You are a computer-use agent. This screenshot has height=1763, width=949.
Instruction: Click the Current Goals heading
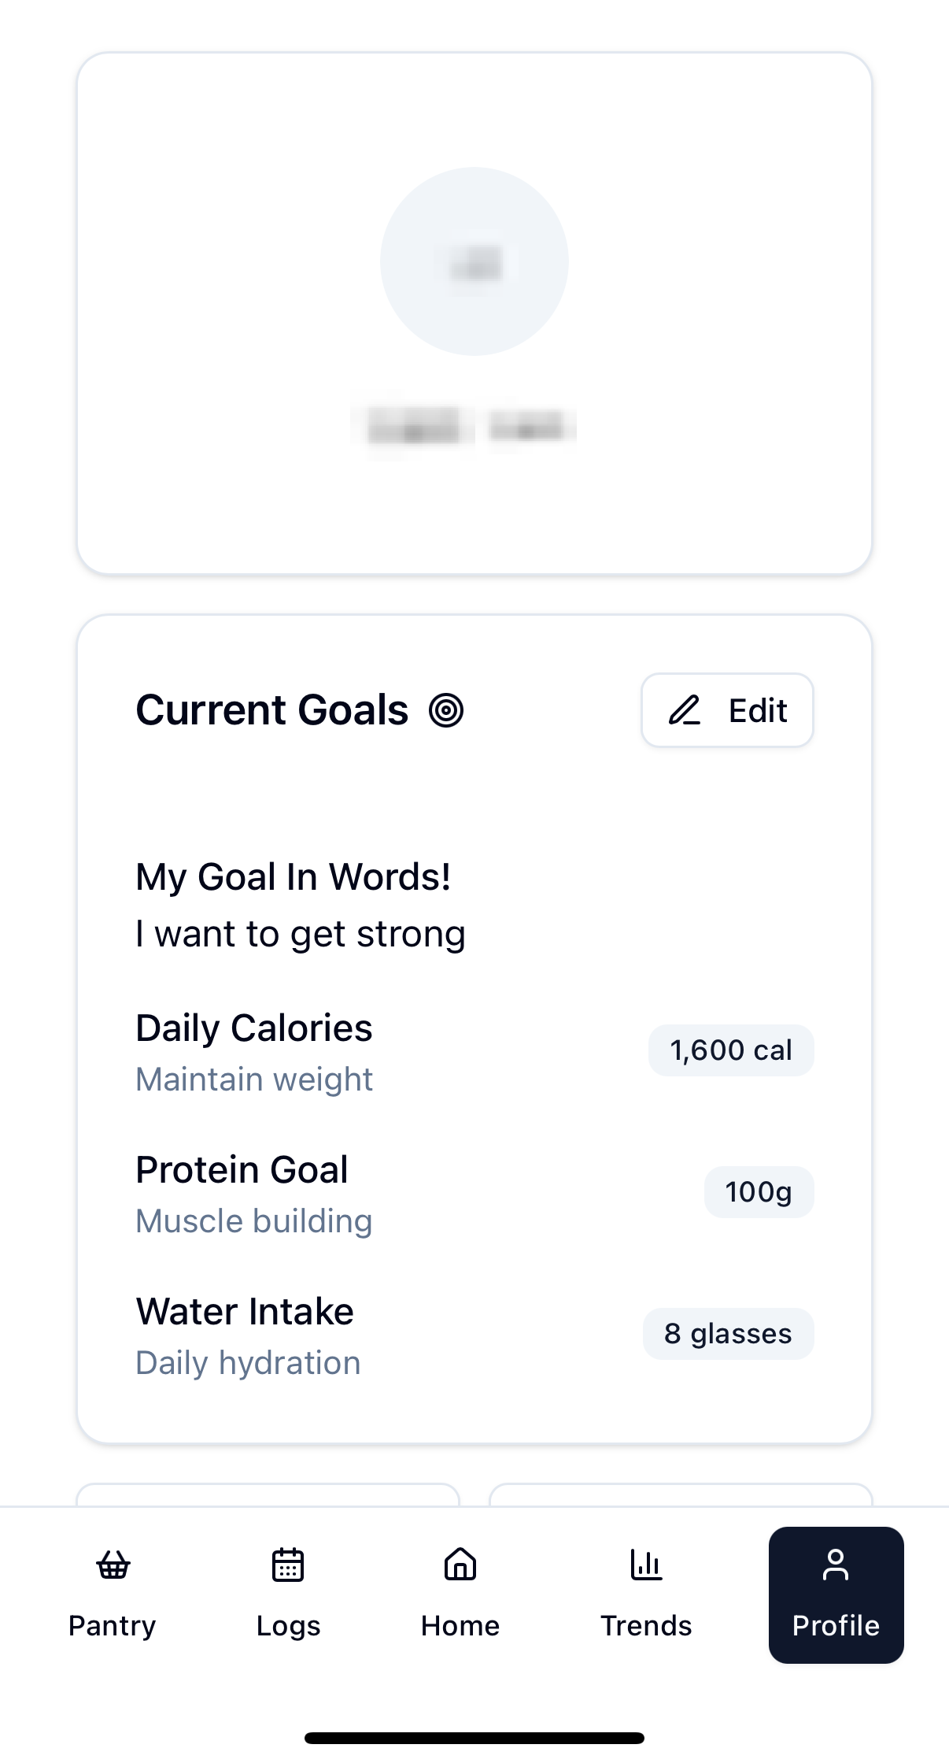[272, 710]
